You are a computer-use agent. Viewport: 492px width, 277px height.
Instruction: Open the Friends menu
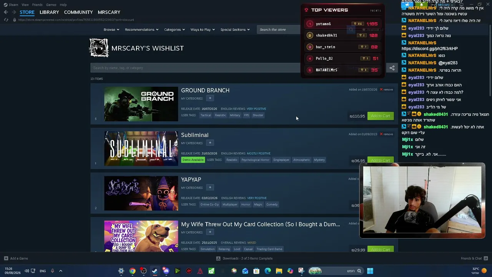point(37,5)
